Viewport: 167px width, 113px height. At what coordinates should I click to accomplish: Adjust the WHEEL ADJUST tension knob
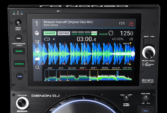(x=126, y=99)
